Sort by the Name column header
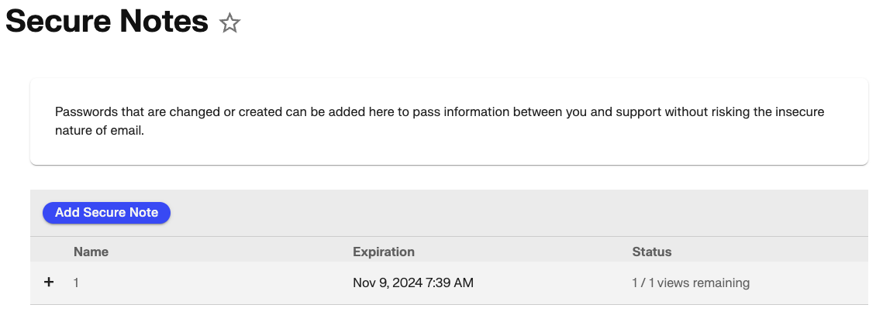This screenshot has width=876, height=315. [91, 252]
